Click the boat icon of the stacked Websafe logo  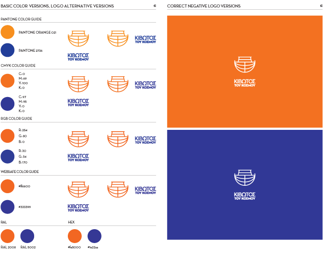point(78,189)
